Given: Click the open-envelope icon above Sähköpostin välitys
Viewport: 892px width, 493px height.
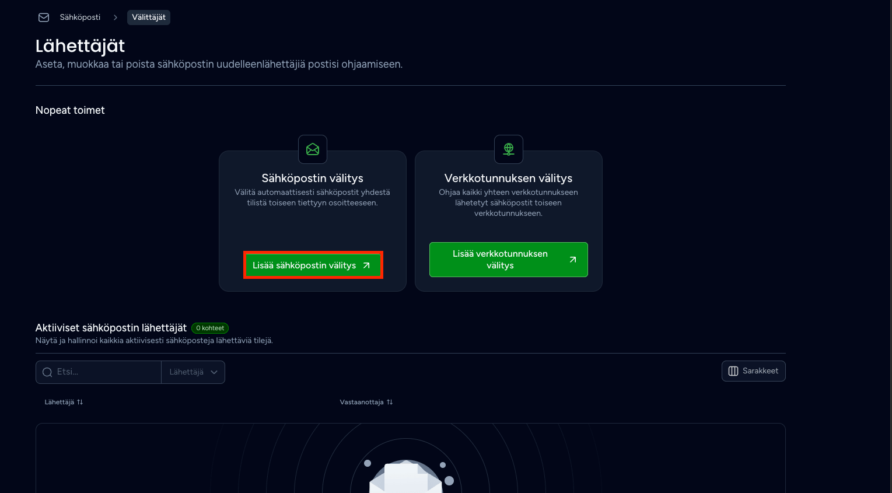Looking at the screenshot, I should [313, 149].
